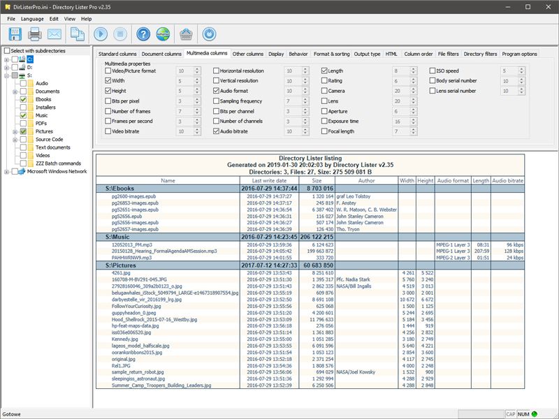This screenshot has height=419, width=559.
Task: Select the Text documents tree item
Action: coord(53,147)
